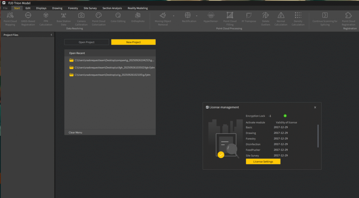The image size is (359, 198).
Task: Open the Drawing tab
Action: (57, 8)
